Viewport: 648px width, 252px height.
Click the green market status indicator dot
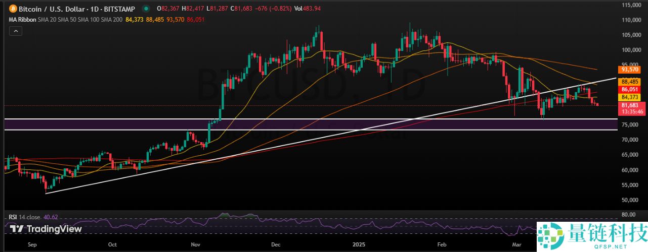coord(146,9)
